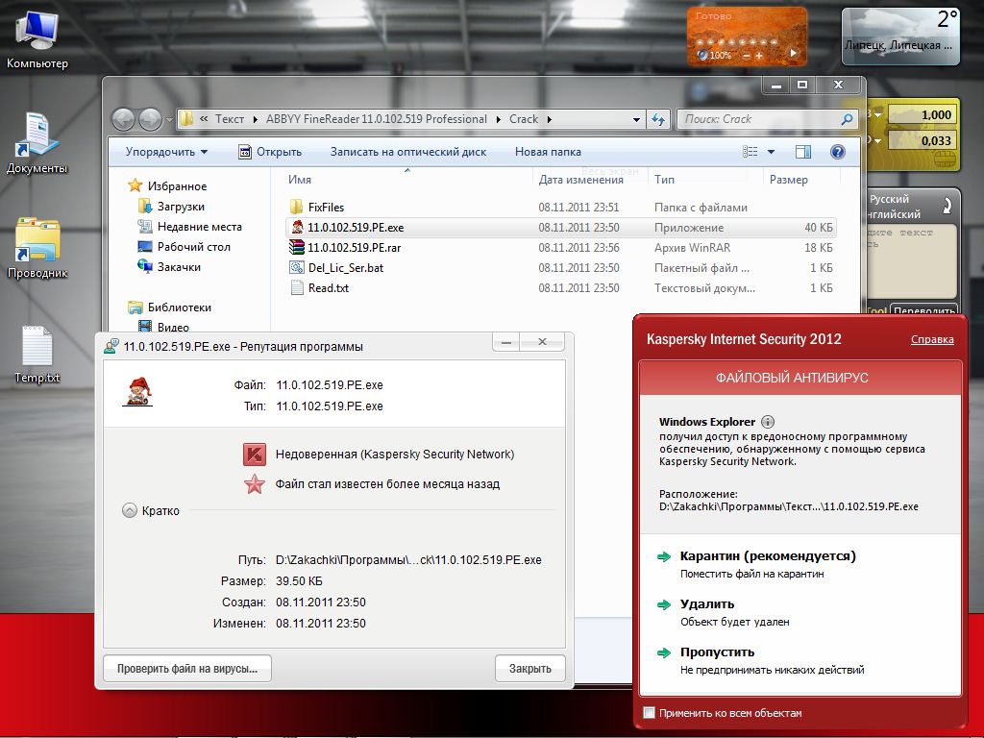
Task: Expand the breadcrumb arrow after Текст
Action: (x=256, y=119)
